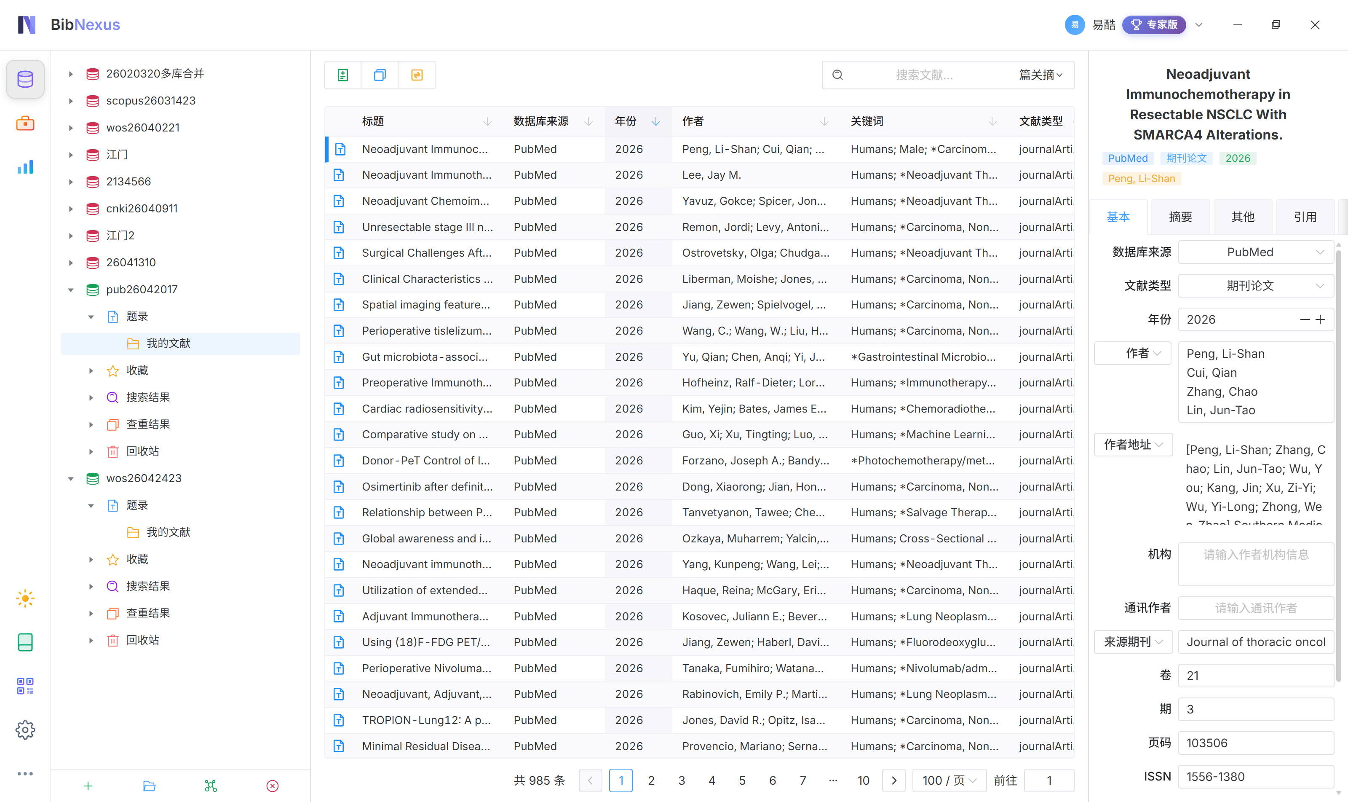Open the 数据库来源 PubMed dropdown

tap(1256, 252)
